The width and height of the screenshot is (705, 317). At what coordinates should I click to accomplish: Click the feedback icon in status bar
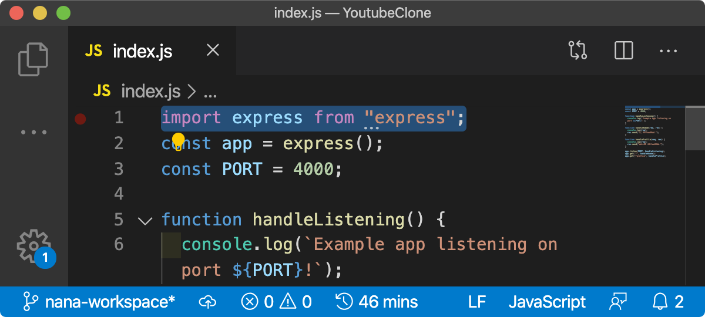point(619,302)
